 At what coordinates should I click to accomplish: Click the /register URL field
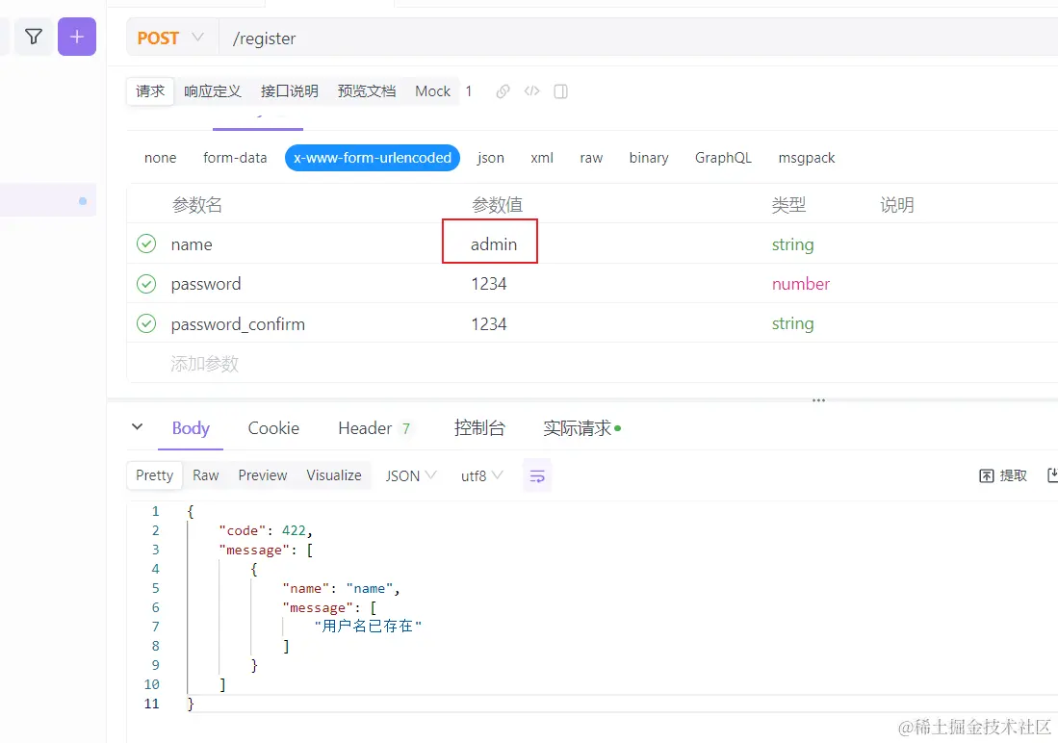pos(637,38)
